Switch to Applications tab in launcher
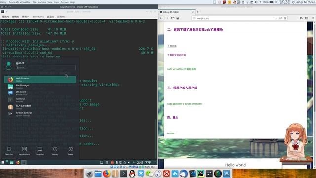 pos(24,151)
